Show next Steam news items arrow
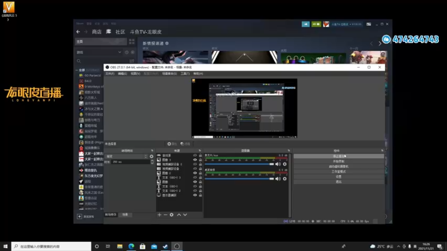 (380, 44)
